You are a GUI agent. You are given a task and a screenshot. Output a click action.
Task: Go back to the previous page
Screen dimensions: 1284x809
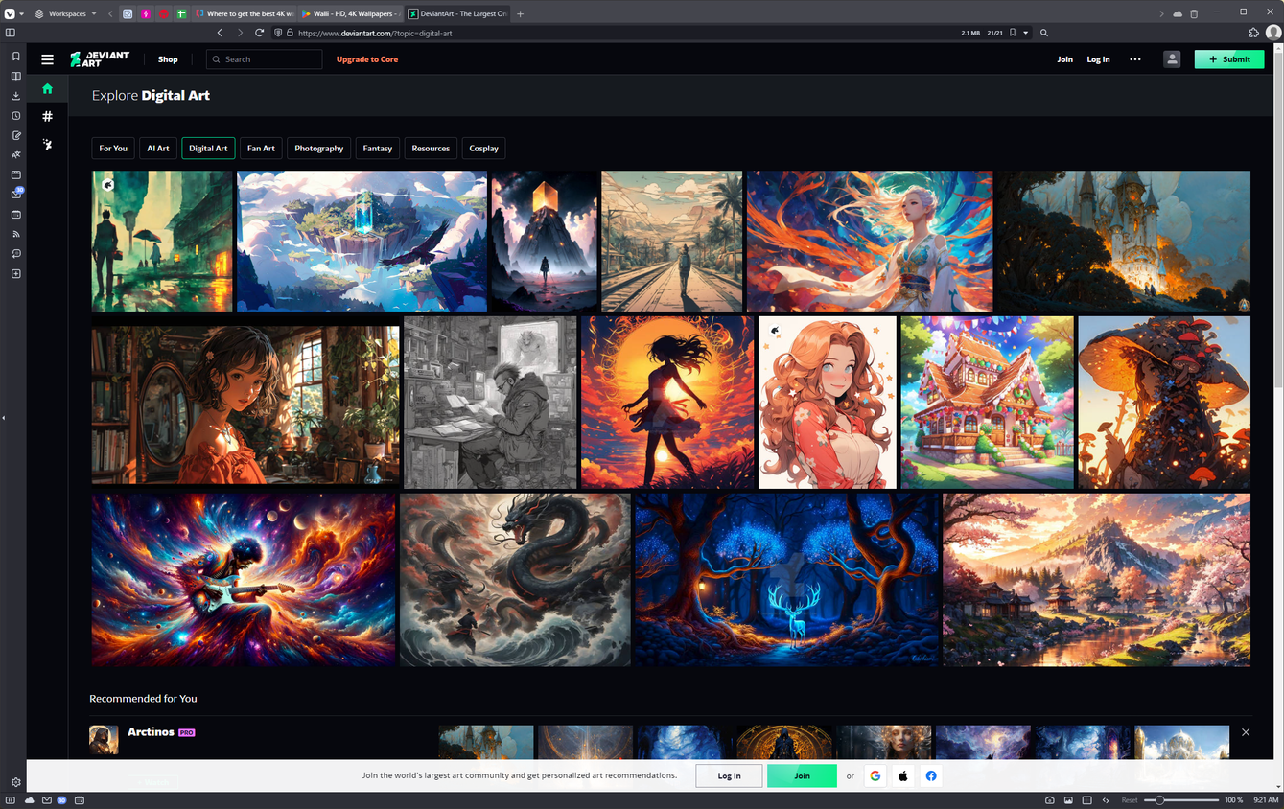pyautogui.click(x=220, y=33)
